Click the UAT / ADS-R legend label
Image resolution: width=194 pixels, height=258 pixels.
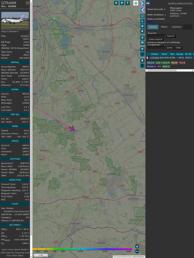(x=163, y=63)
